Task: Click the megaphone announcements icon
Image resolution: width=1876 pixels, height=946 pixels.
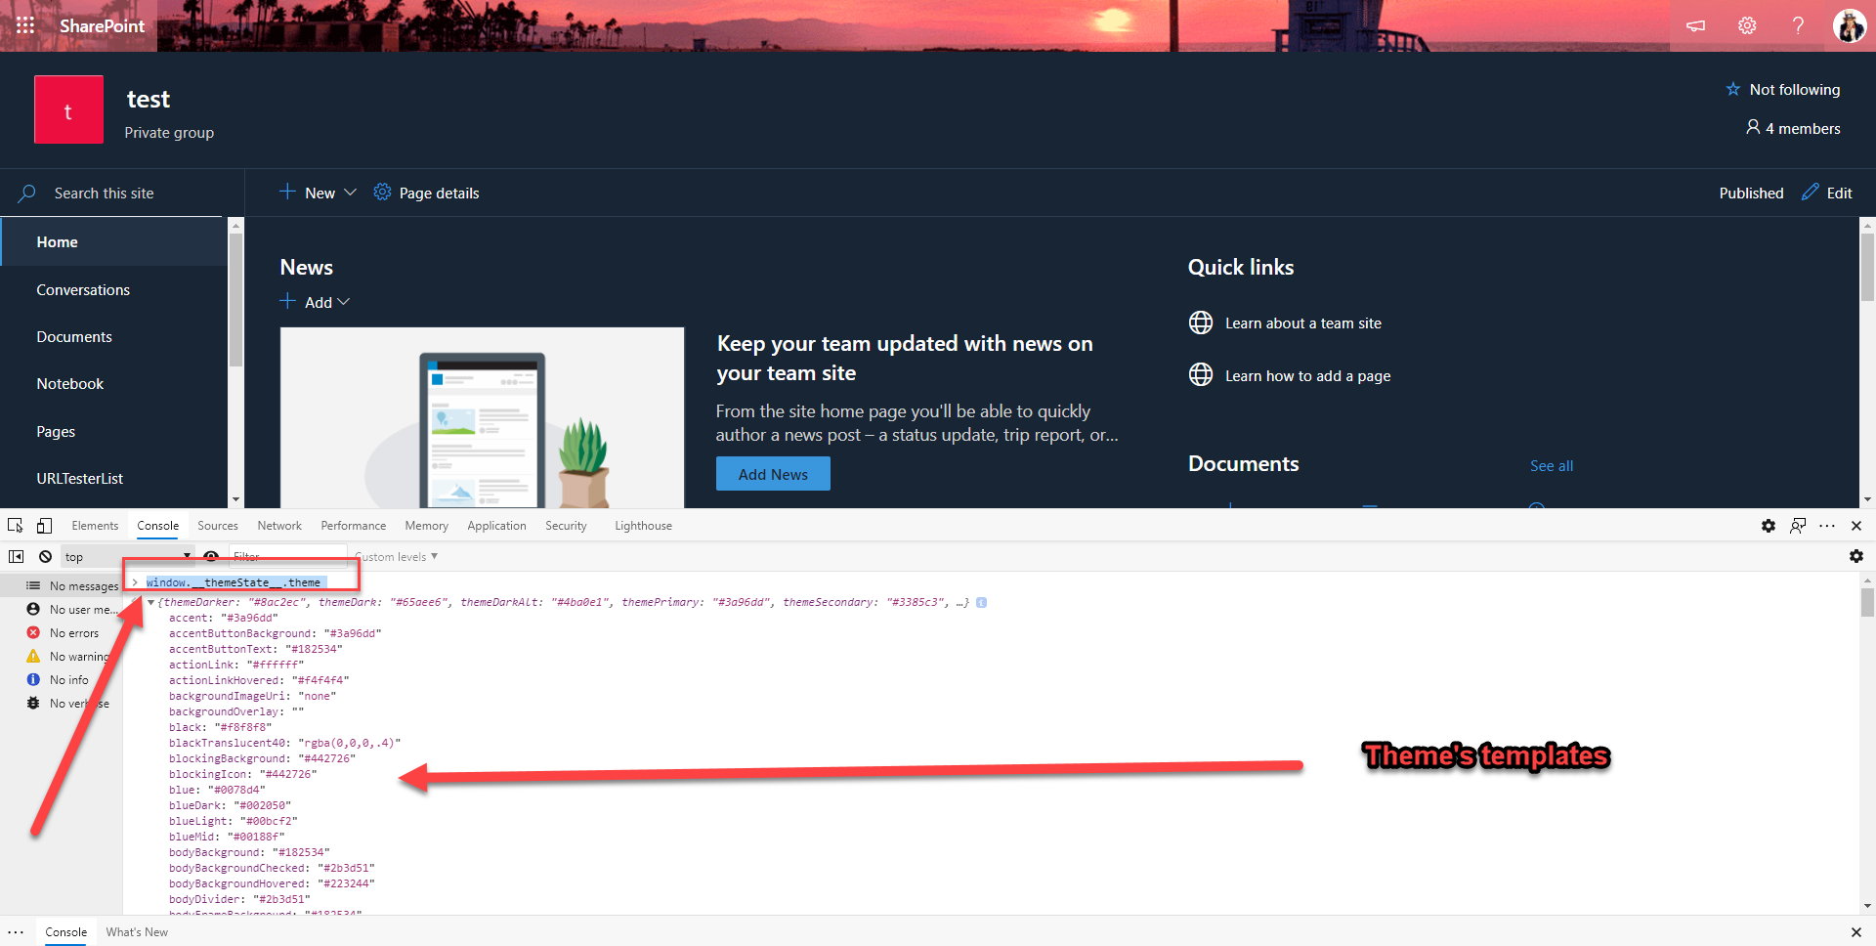Action: 1696,25
